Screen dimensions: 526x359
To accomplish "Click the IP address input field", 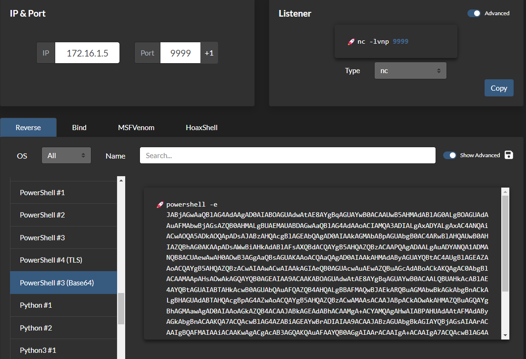I will (87, 53).
